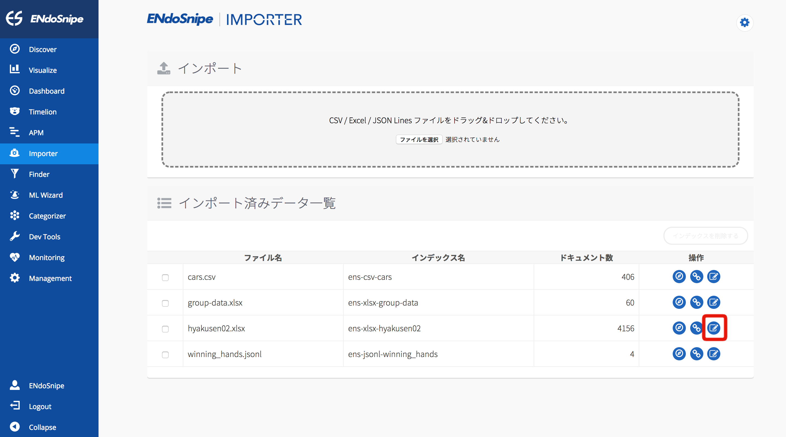Screen dimensions: 786x437
Task: Click the edit icon for group-data.xlsx
Action: coord(714,302)
